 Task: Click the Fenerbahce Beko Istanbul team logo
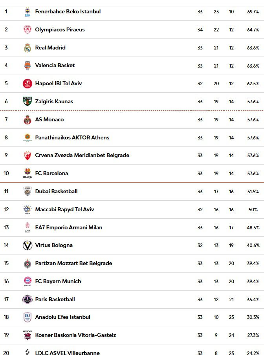click(x=27, y=11)
